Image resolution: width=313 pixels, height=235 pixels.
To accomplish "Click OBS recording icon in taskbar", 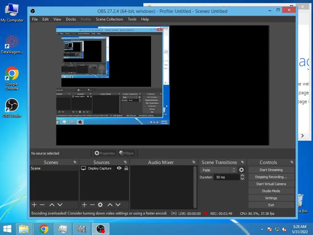I will (100, 229).
